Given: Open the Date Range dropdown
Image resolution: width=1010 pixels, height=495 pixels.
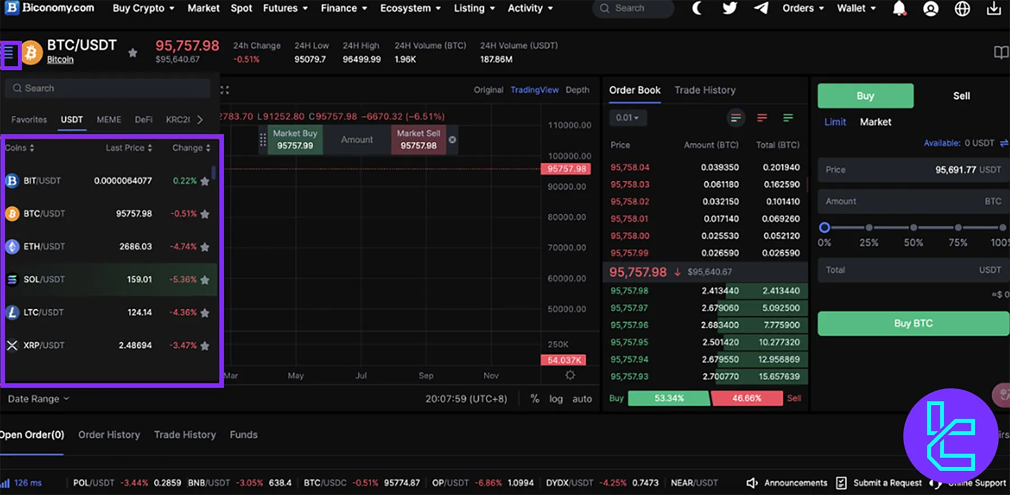Looking at the screenshot, I should click(x=38, y=399).
